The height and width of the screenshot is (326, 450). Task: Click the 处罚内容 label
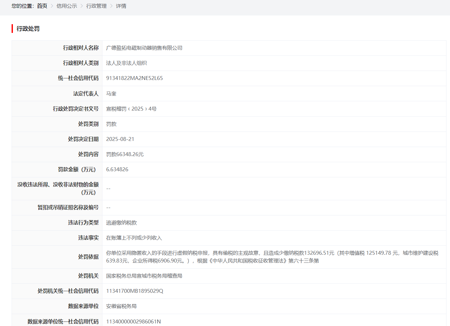(89, 154)
